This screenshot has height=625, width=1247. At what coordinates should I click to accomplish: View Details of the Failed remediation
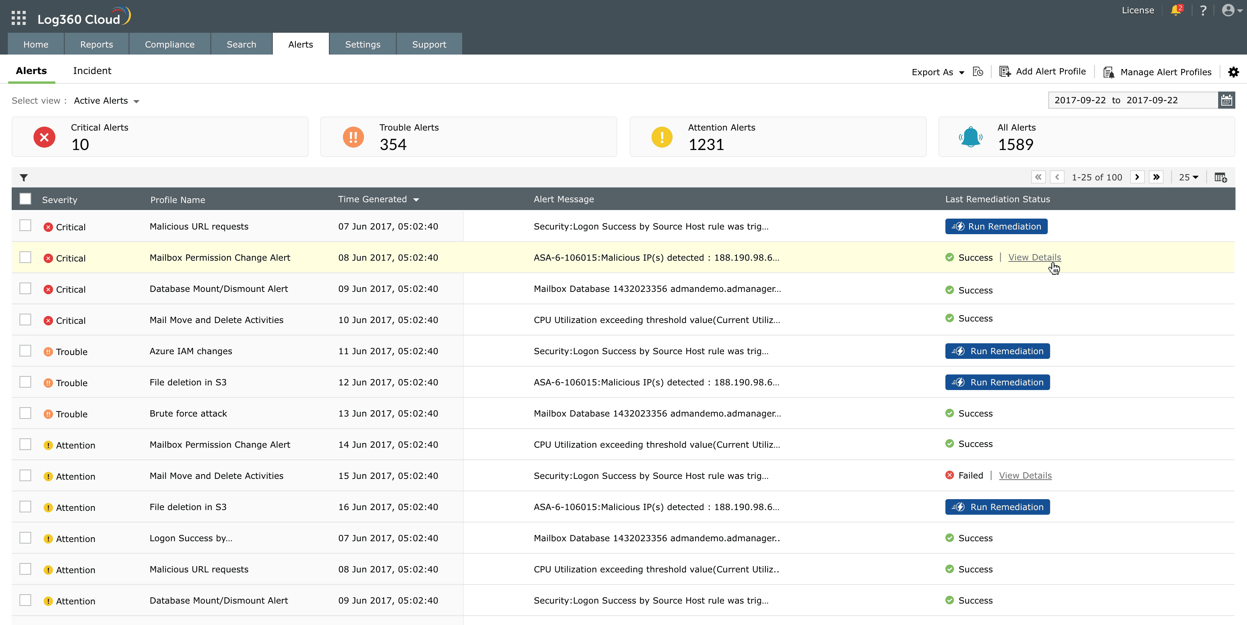pos(1025,475)
